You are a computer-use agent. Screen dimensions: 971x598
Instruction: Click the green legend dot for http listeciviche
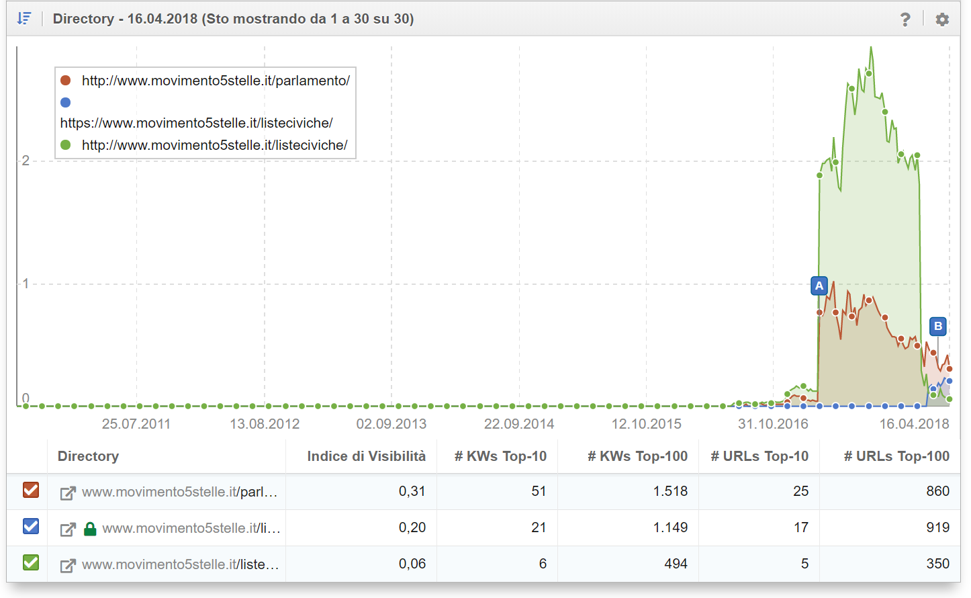tap(66, 145)
